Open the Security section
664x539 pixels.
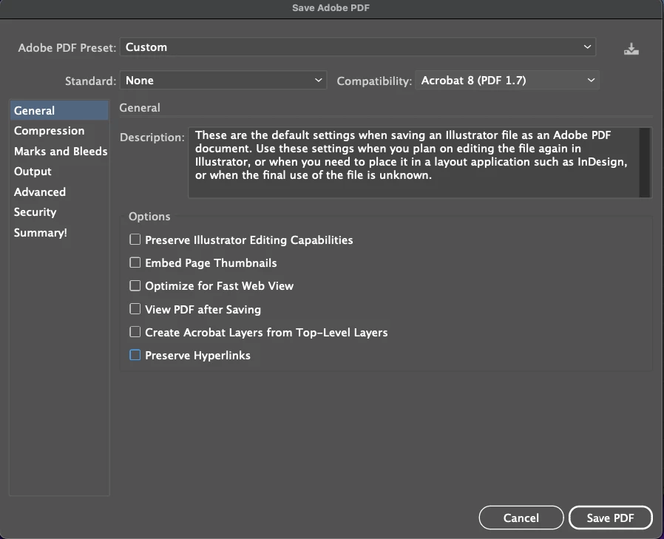click(59, 212)
